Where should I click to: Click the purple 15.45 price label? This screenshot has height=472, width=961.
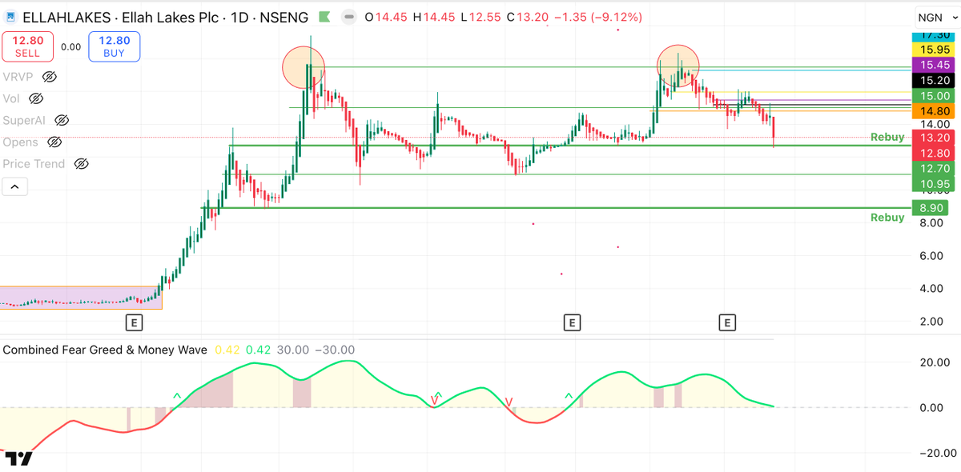tap(935, 65)
